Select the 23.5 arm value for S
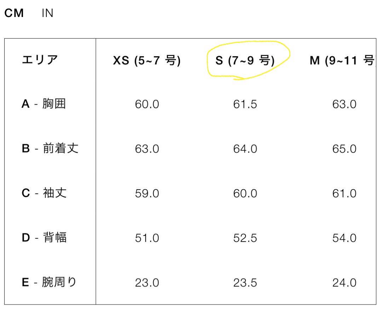Viewport: 382px width, 314px height. pos(245,283)
